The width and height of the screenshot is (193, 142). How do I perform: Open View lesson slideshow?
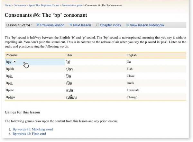tap(147, 25)
